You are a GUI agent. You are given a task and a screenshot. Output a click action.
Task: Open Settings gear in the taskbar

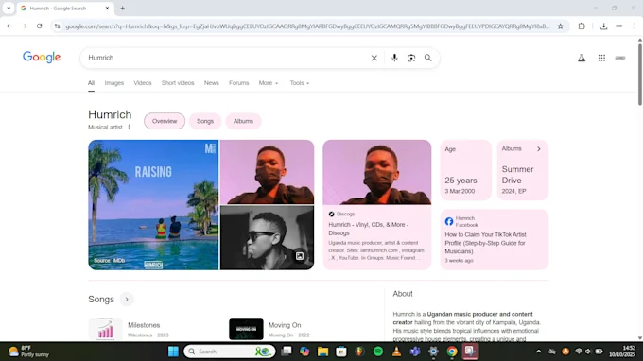pyautogui.click(x=433, y=352)
